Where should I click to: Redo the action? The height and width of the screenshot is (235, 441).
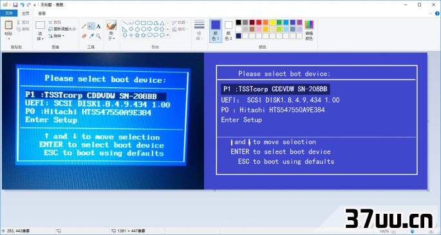tap(29, 4)
